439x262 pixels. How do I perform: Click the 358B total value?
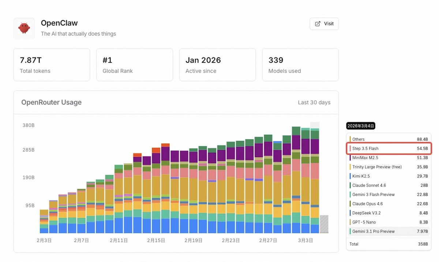point(423,244)
